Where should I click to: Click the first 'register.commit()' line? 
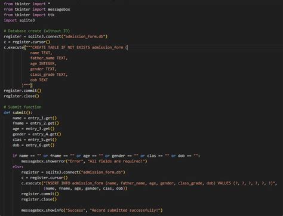23,91
